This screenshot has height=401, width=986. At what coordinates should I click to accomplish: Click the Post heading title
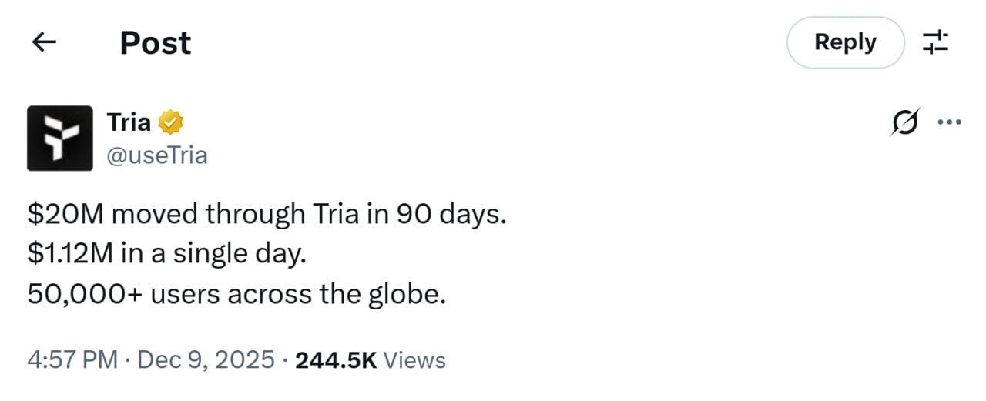coord(156,43)
